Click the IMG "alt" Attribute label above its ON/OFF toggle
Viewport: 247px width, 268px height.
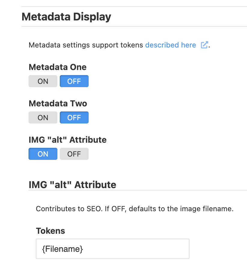tap(68, 140)
